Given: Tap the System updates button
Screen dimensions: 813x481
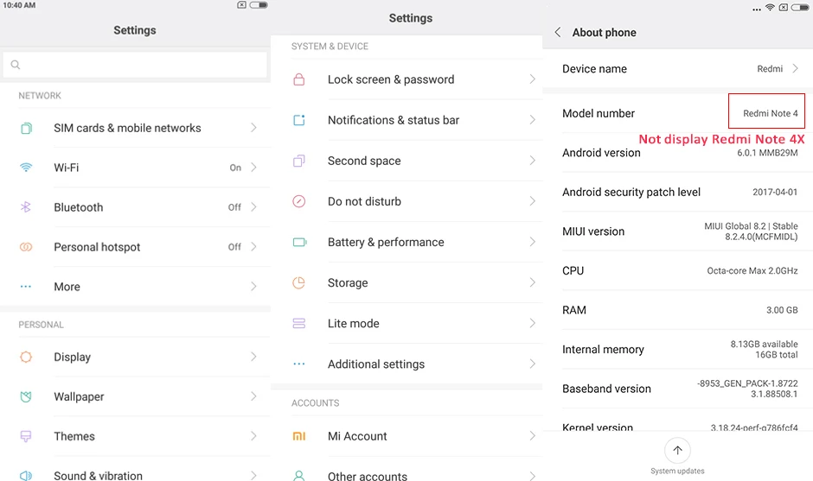Looking at the screenshot, I should click(x=677, y=450).
